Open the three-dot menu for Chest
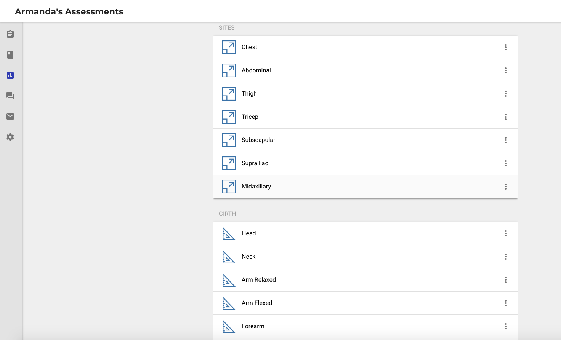The image size is (561, 340). pyautogui.click(x=506, y=47)
